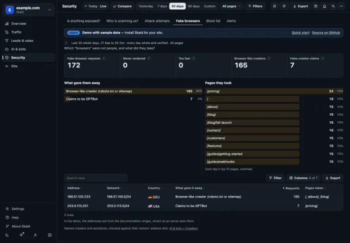350x243 pixels.
Task: Click the search magnifier icon
Action: [333, 6]
